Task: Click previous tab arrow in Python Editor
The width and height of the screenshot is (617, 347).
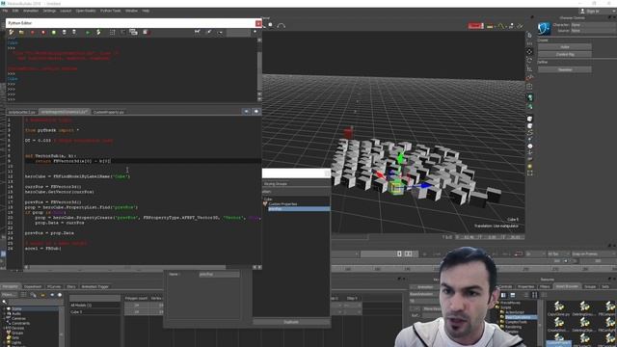Action: [x=247, y=112]
